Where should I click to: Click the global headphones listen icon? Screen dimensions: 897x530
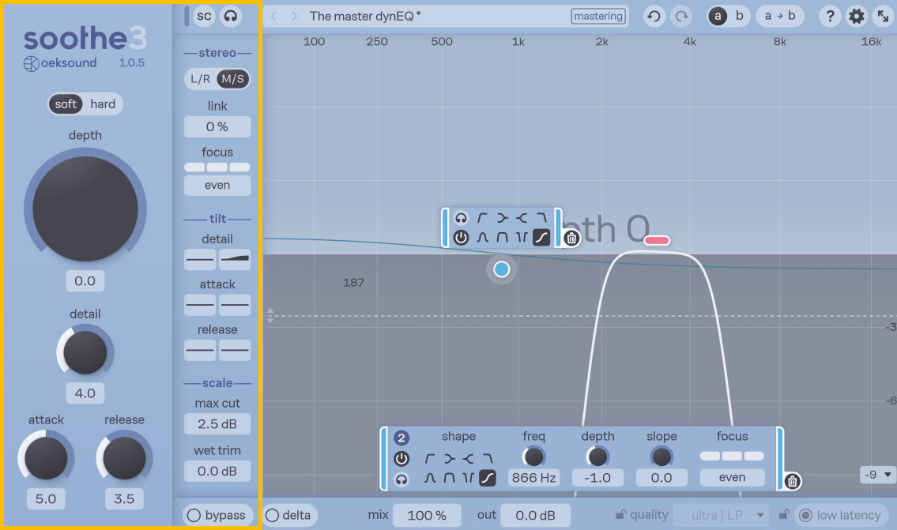tap(231, 16)
